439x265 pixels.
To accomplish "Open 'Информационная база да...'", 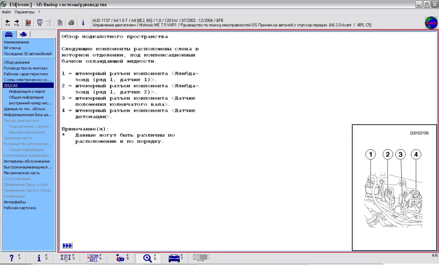I will 28,115.
